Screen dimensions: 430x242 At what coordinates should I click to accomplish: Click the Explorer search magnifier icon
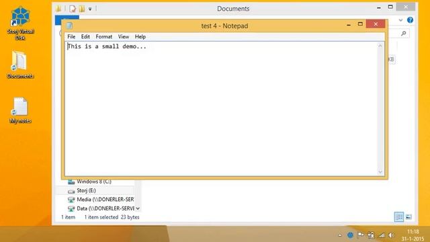[x=403, y=34]
